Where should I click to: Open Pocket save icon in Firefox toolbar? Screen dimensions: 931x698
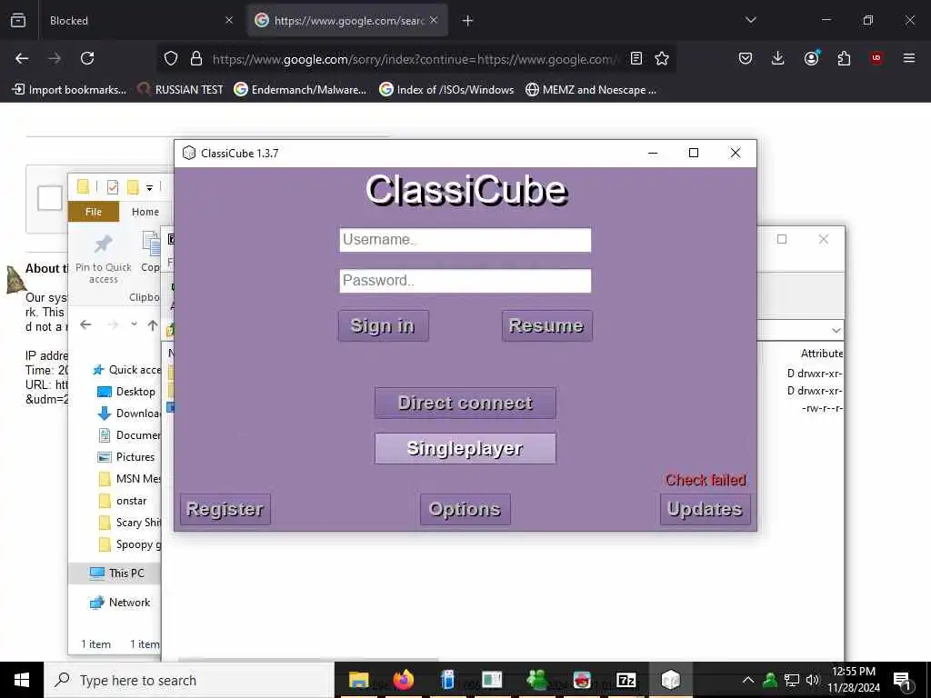[746, 58]
